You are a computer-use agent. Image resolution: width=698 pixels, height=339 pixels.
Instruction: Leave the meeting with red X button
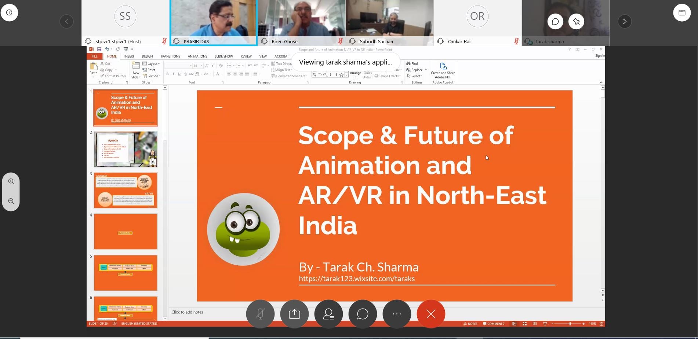[x=431, y=314]
